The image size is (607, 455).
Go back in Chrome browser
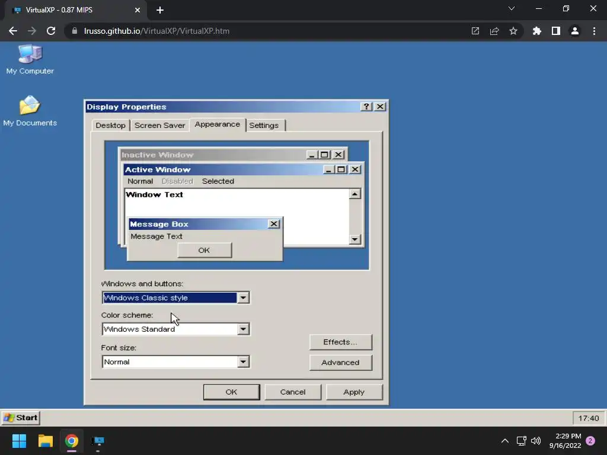[13, 31]
